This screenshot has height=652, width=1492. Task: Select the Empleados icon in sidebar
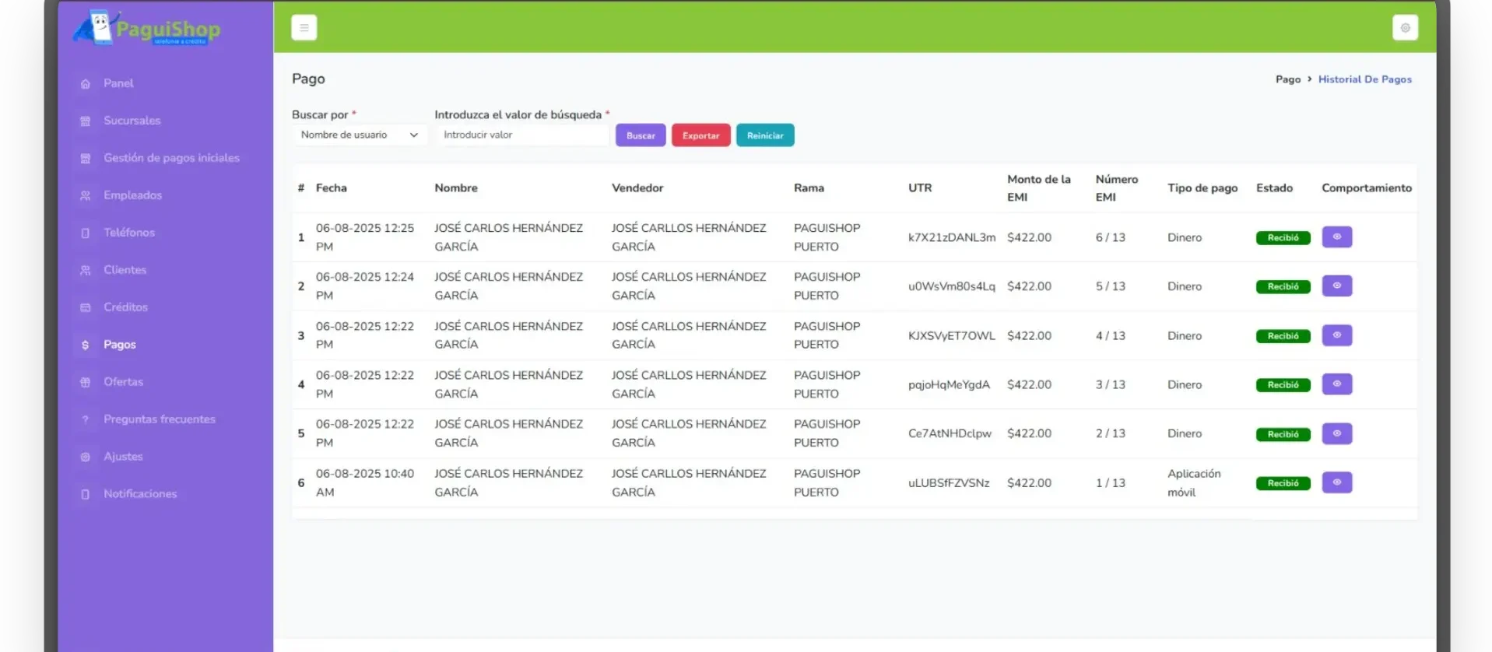86,196
